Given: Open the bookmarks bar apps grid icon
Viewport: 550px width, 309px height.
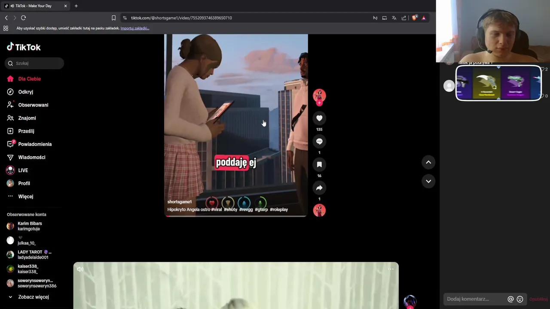Looking at the screenshot, I should [6, 28].
